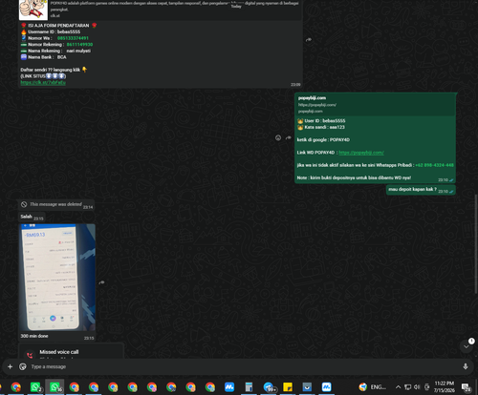Open popaybiji.com link preview card

point(375,104)
